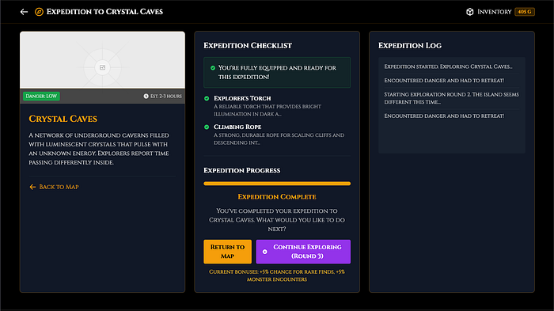
Task: Follow the Back to Map link
Action: pyautogui.click(x=54, y=187)
